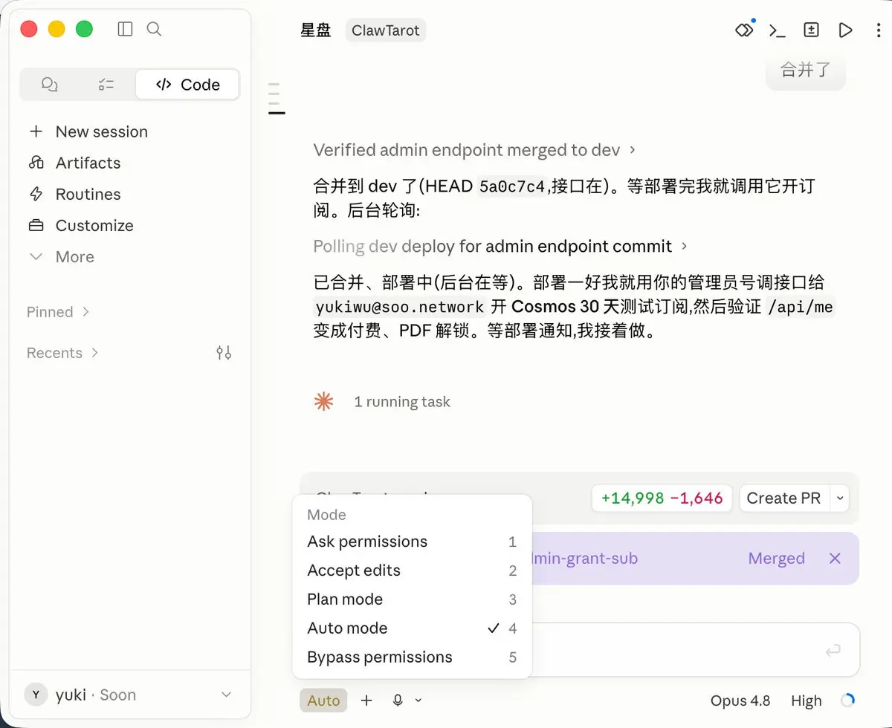Toggle the sidebar panel icon

(x=125, y=29)
